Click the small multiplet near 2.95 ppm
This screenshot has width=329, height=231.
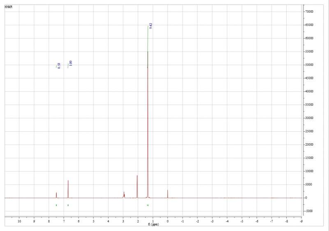click(x=124, y=195)
